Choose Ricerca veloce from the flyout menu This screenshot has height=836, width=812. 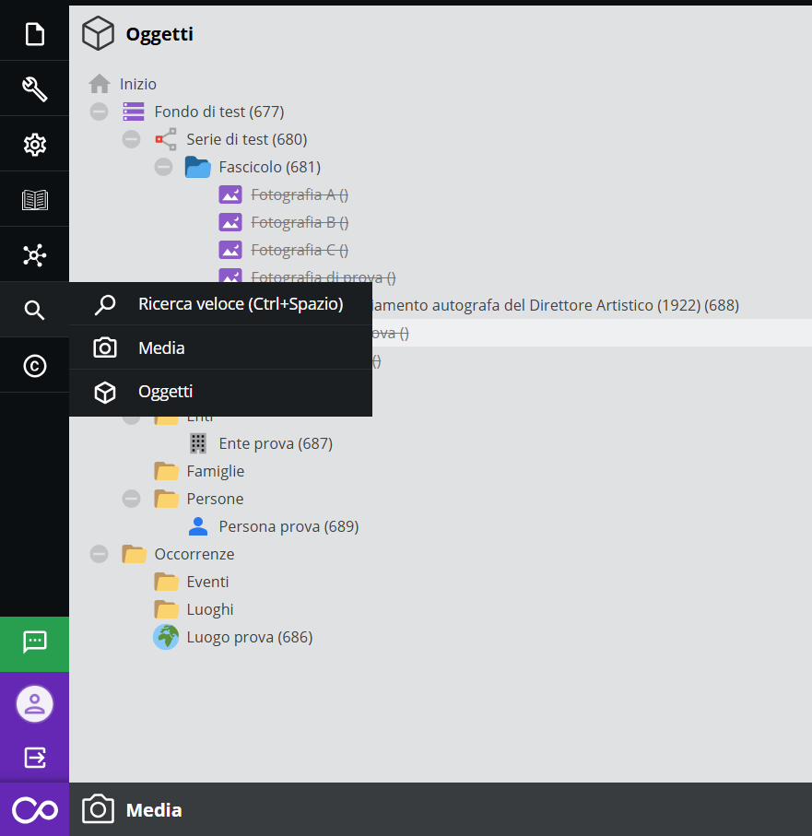[240, 304]
